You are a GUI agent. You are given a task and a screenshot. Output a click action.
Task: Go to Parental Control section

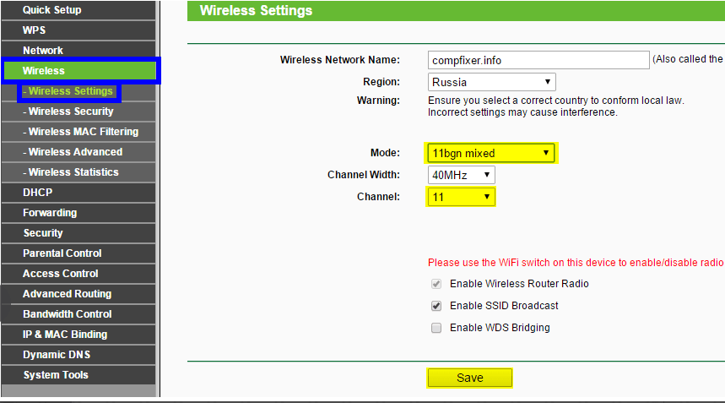click(x=62, y=253)
